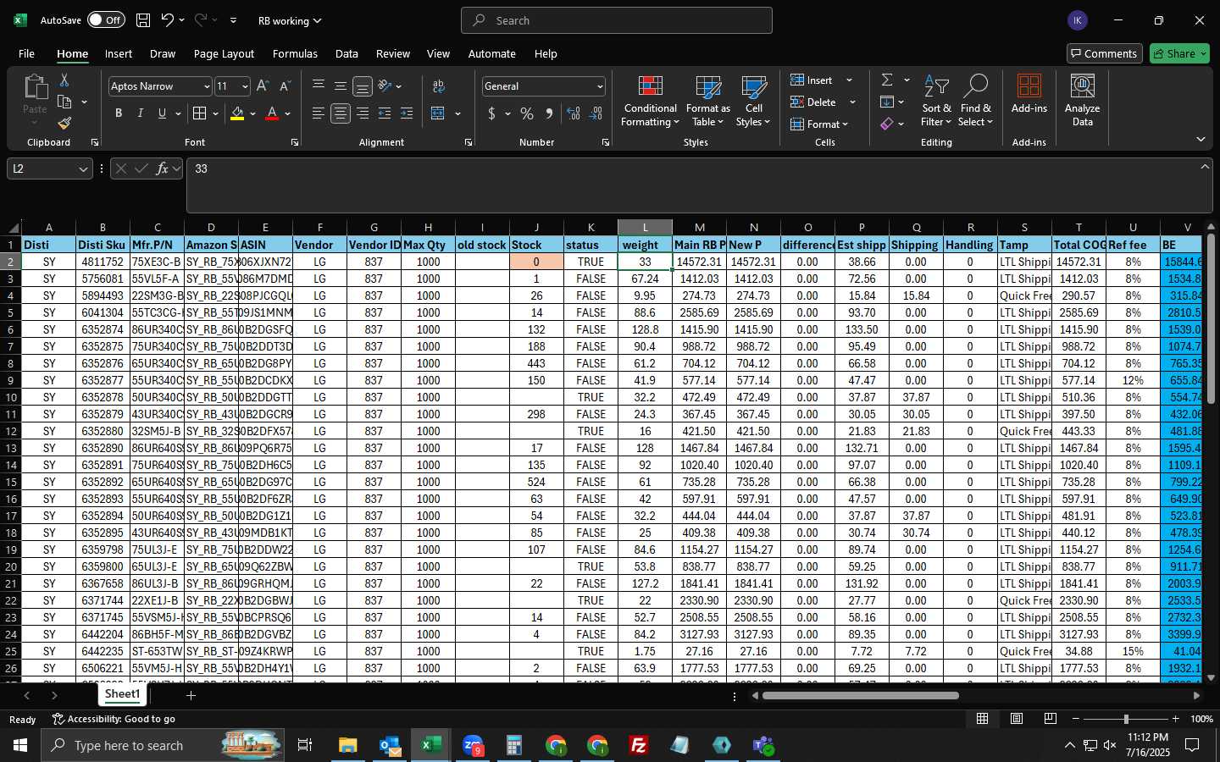This screenshot has width=1220, height=762.
Task: Switch to the Review tab
Action: coord(393,53)
